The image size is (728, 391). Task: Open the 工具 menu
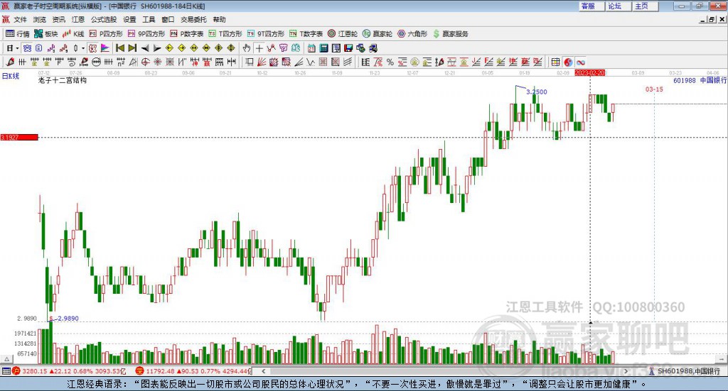click(149, 19)
